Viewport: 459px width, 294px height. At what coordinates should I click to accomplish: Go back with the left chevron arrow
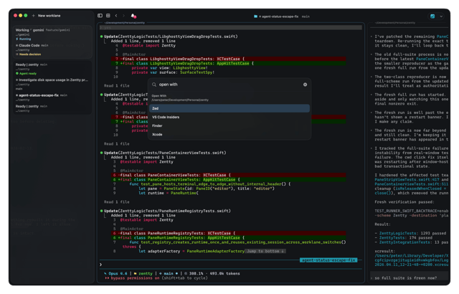pos(116,16)
